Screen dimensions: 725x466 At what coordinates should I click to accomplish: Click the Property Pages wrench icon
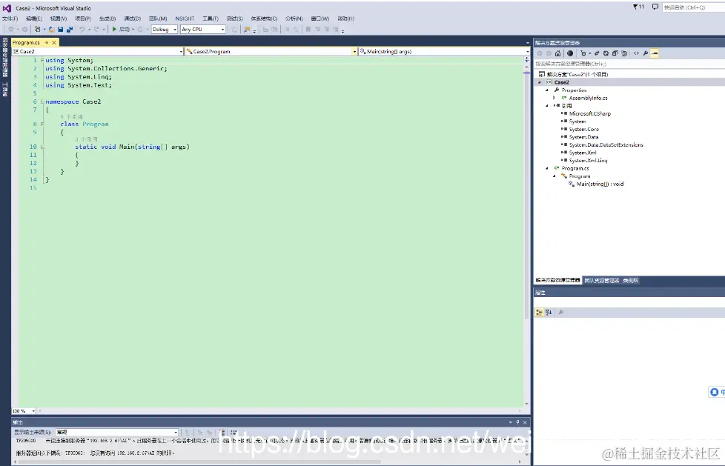[x=561, y=313]
